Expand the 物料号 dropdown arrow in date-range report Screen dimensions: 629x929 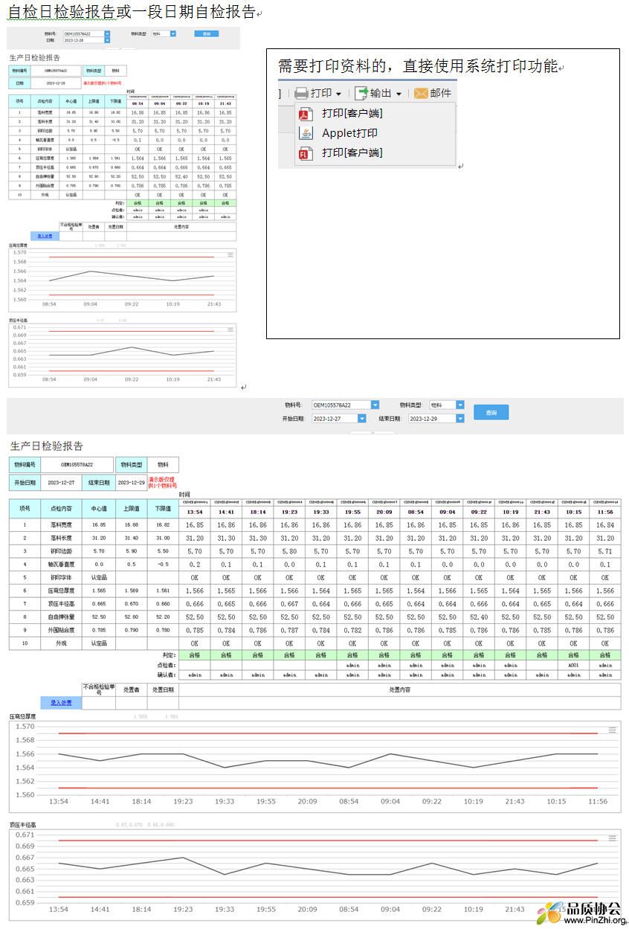coord(375,405)
